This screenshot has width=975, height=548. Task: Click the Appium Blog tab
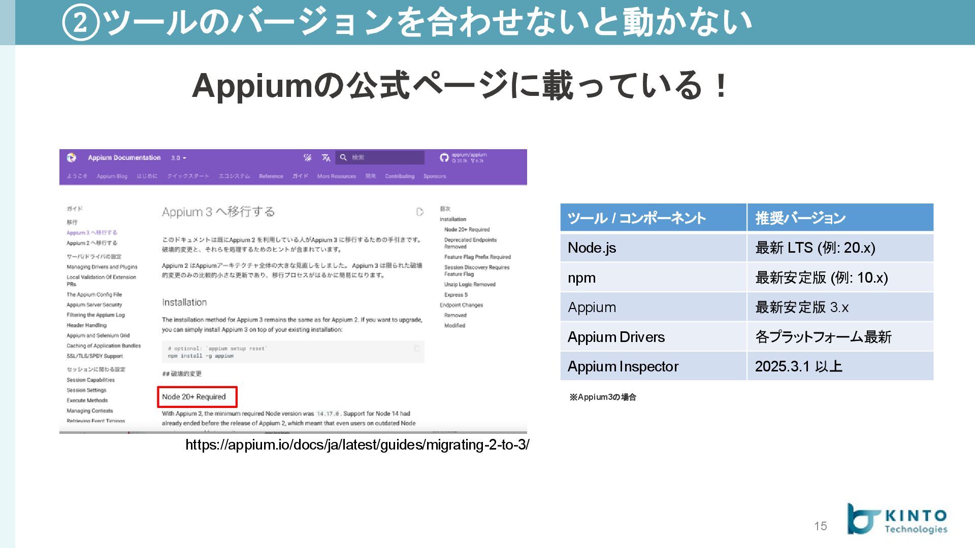tap(112, 177)
